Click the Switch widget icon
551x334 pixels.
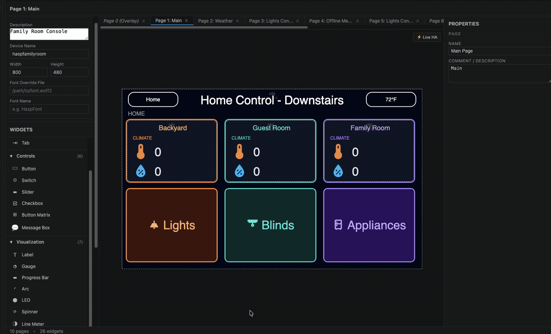[15, 180]
